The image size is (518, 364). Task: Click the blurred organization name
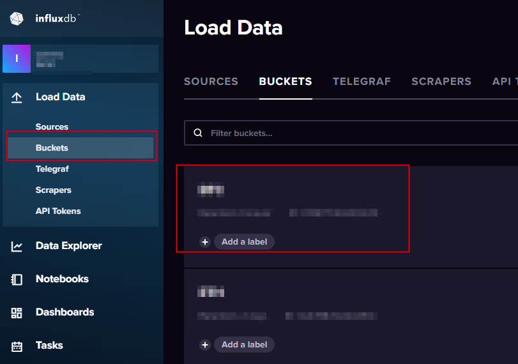click(x=50, y=59)
